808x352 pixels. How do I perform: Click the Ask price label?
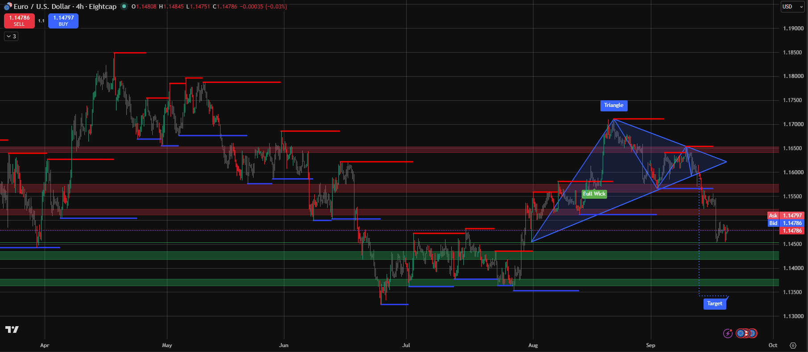pyautogui.click(x=773, y=216)
